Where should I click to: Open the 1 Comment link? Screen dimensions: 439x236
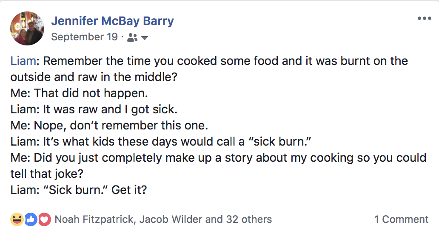tap(401, 219)
